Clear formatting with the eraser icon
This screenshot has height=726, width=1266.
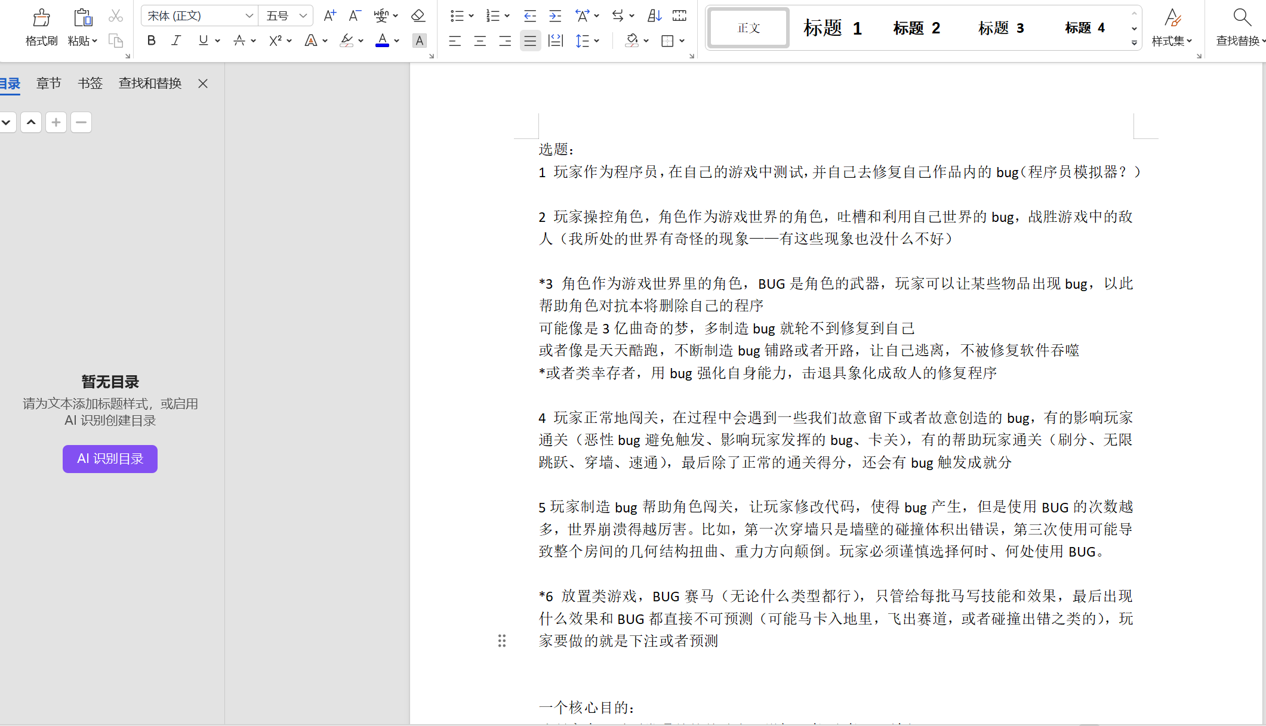click(x=417, y=16)
